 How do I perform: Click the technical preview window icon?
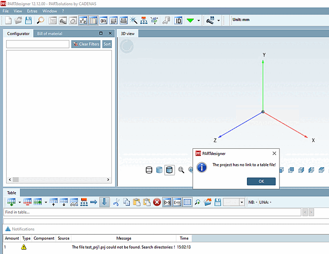pos(114,20)
